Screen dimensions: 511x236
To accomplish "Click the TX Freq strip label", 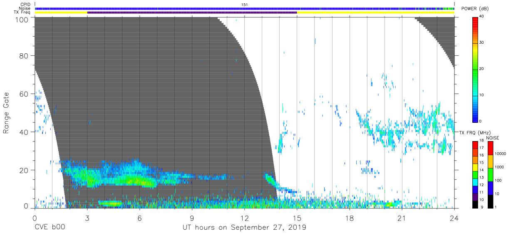I will click(x=23, y=12).
